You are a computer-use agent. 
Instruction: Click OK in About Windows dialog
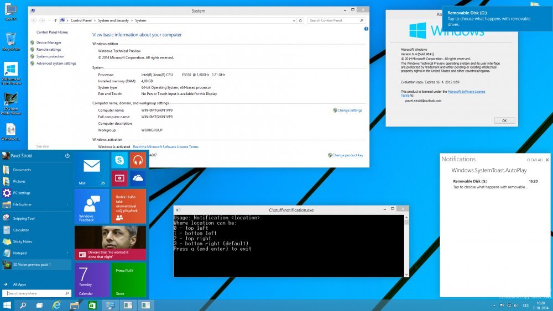pos(504,120)
